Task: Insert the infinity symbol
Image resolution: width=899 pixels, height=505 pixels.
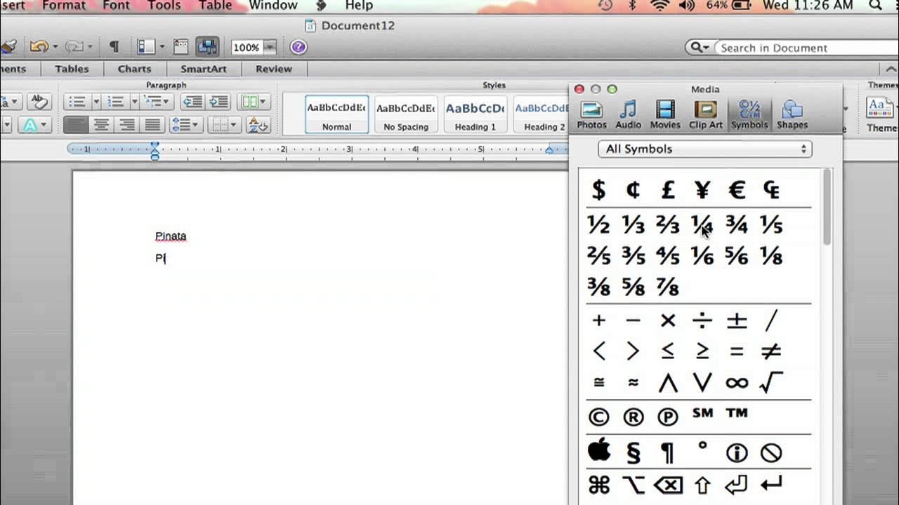Action: click(x=737, y=383)
